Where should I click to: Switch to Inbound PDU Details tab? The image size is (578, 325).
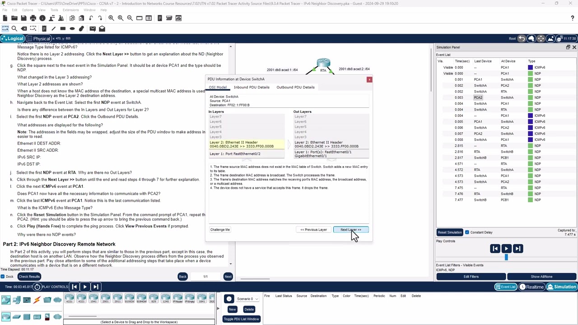tap(252, 87)
